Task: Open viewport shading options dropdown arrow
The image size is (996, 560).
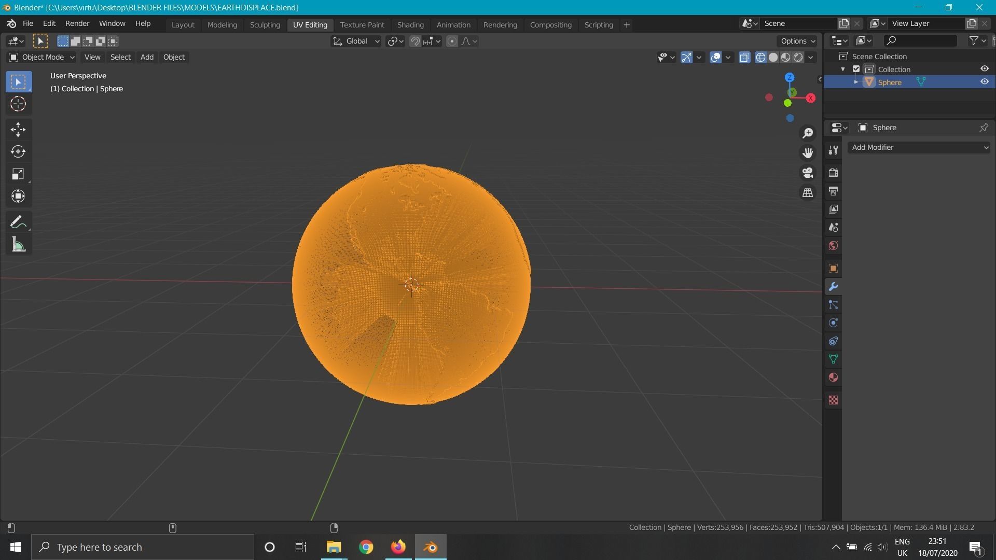Action: 811,57
